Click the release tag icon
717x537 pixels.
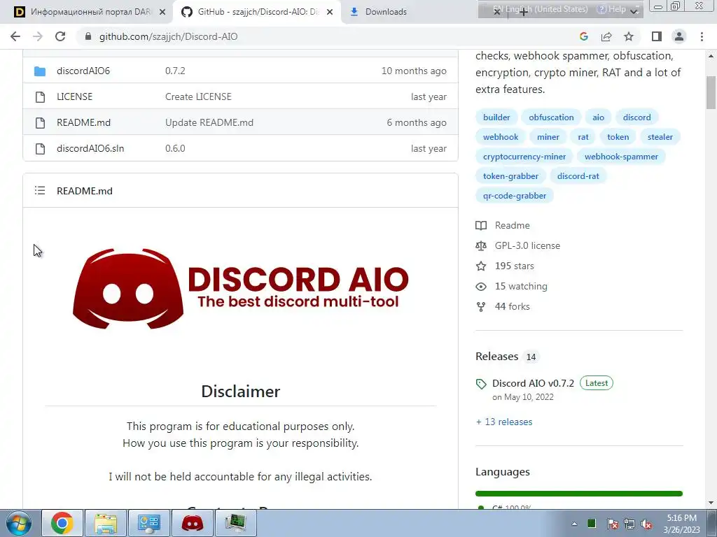point(481,384)
